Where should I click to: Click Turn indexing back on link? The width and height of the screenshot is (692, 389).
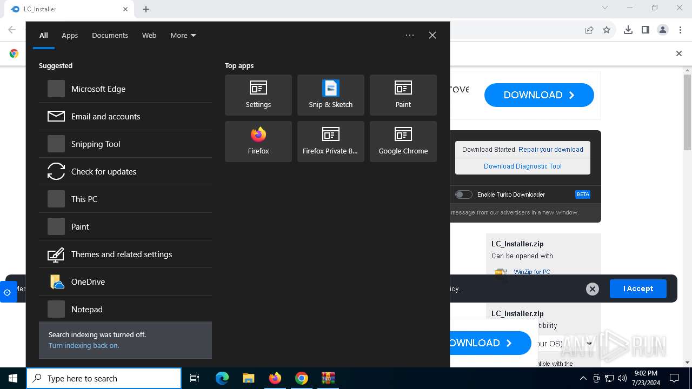click(x=84, y=346)
